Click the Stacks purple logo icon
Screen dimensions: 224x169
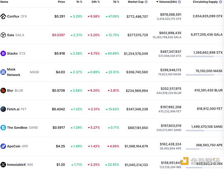[3, 53]
